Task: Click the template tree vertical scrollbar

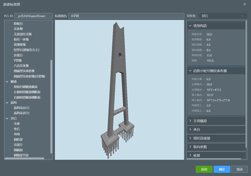Action: (x=51, y=107)
